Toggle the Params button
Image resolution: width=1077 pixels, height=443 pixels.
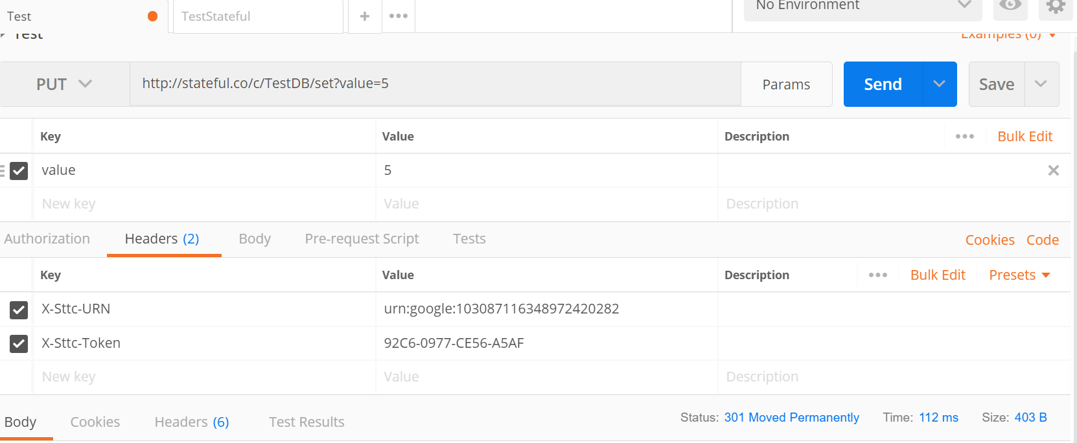786,84
